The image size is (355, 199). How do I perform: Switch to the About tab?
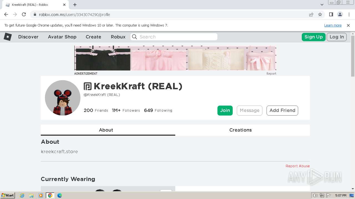[x=108, y=130]
